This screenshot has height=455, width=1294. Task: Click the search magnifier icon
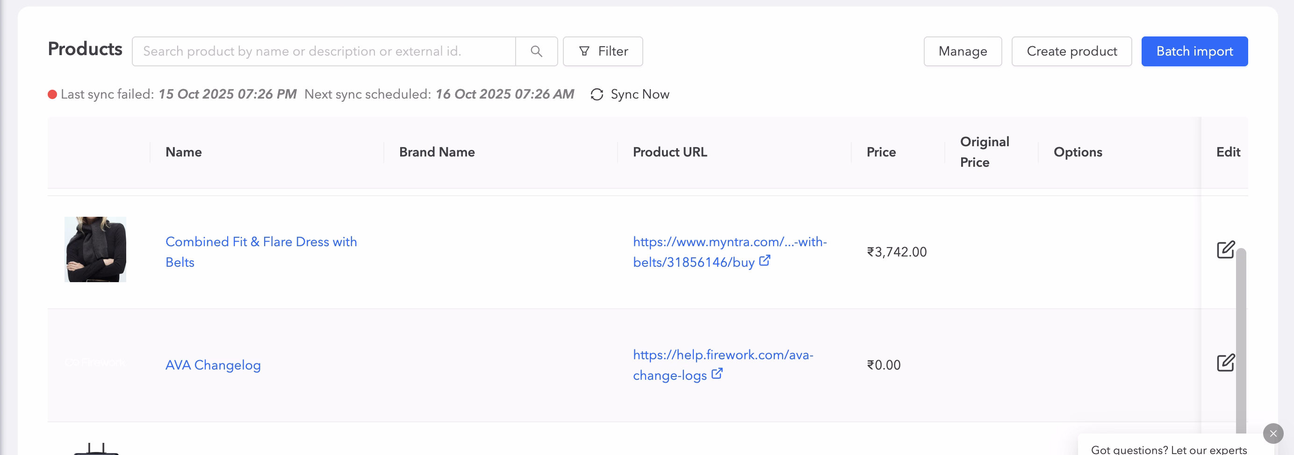coord(536,51)
